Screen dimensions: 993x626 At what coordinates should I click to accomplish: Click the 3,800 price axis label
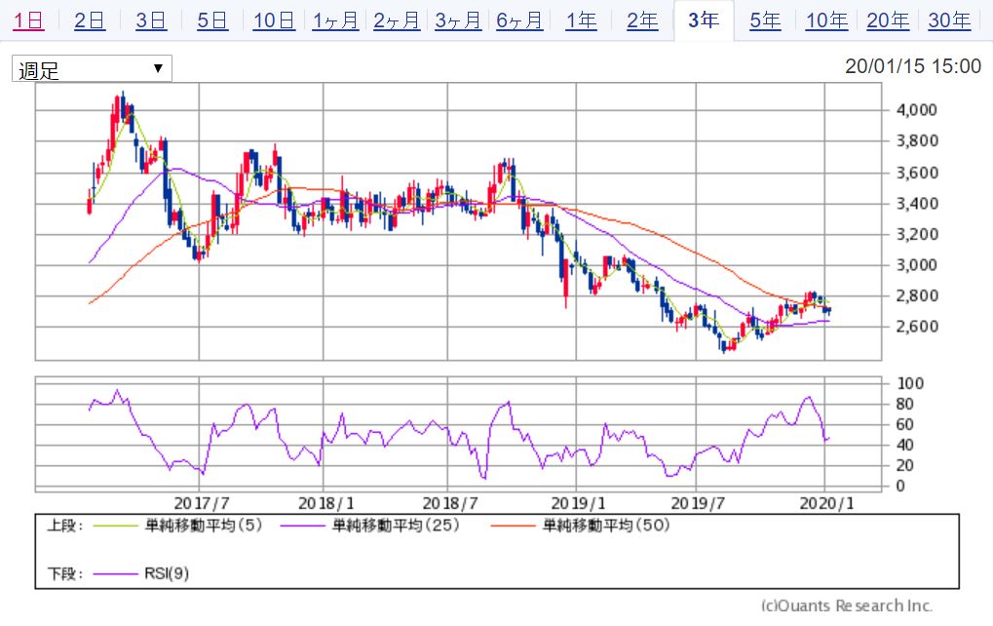pos(916,140)
